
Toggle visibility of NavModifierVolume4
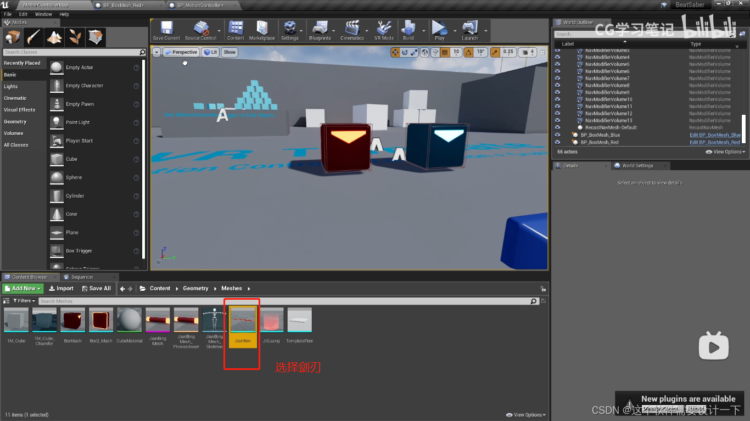(557, 57)
